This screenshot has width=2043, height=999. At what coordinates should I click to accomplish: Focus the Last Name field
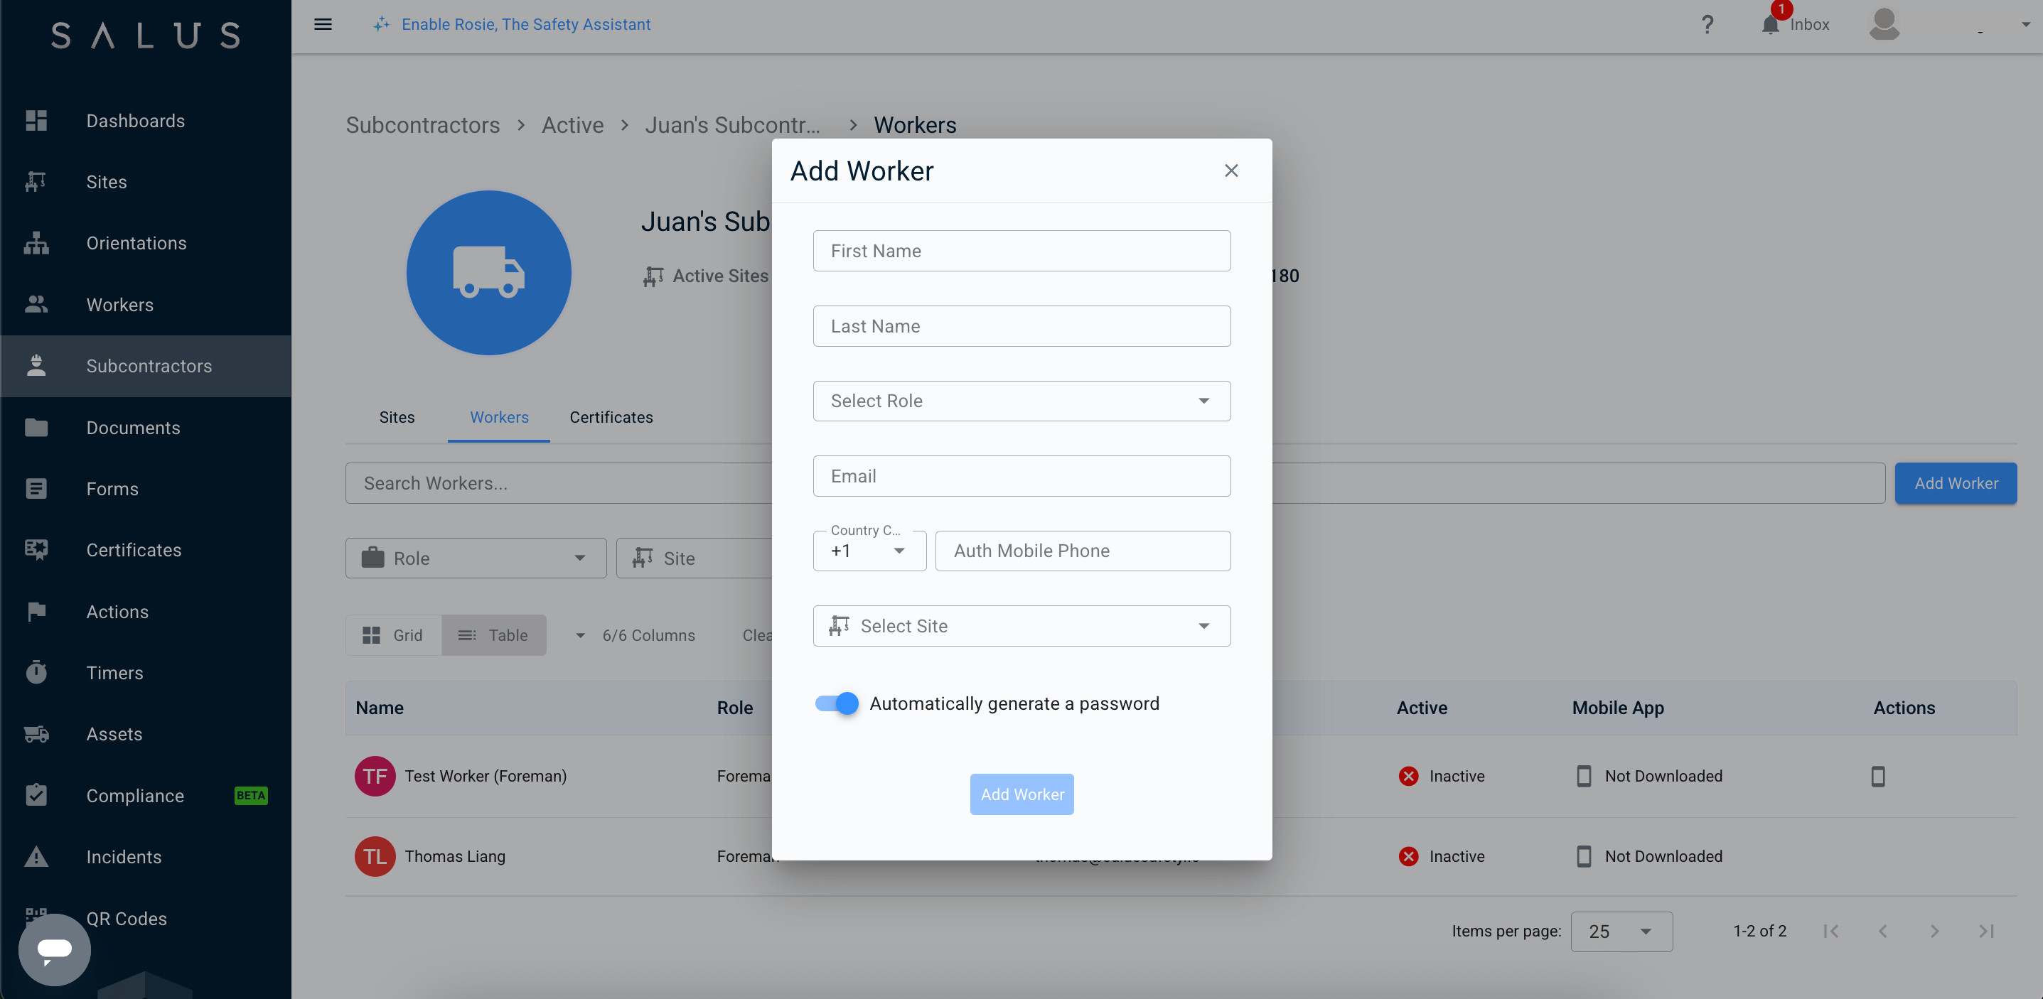coord(1021,326)
